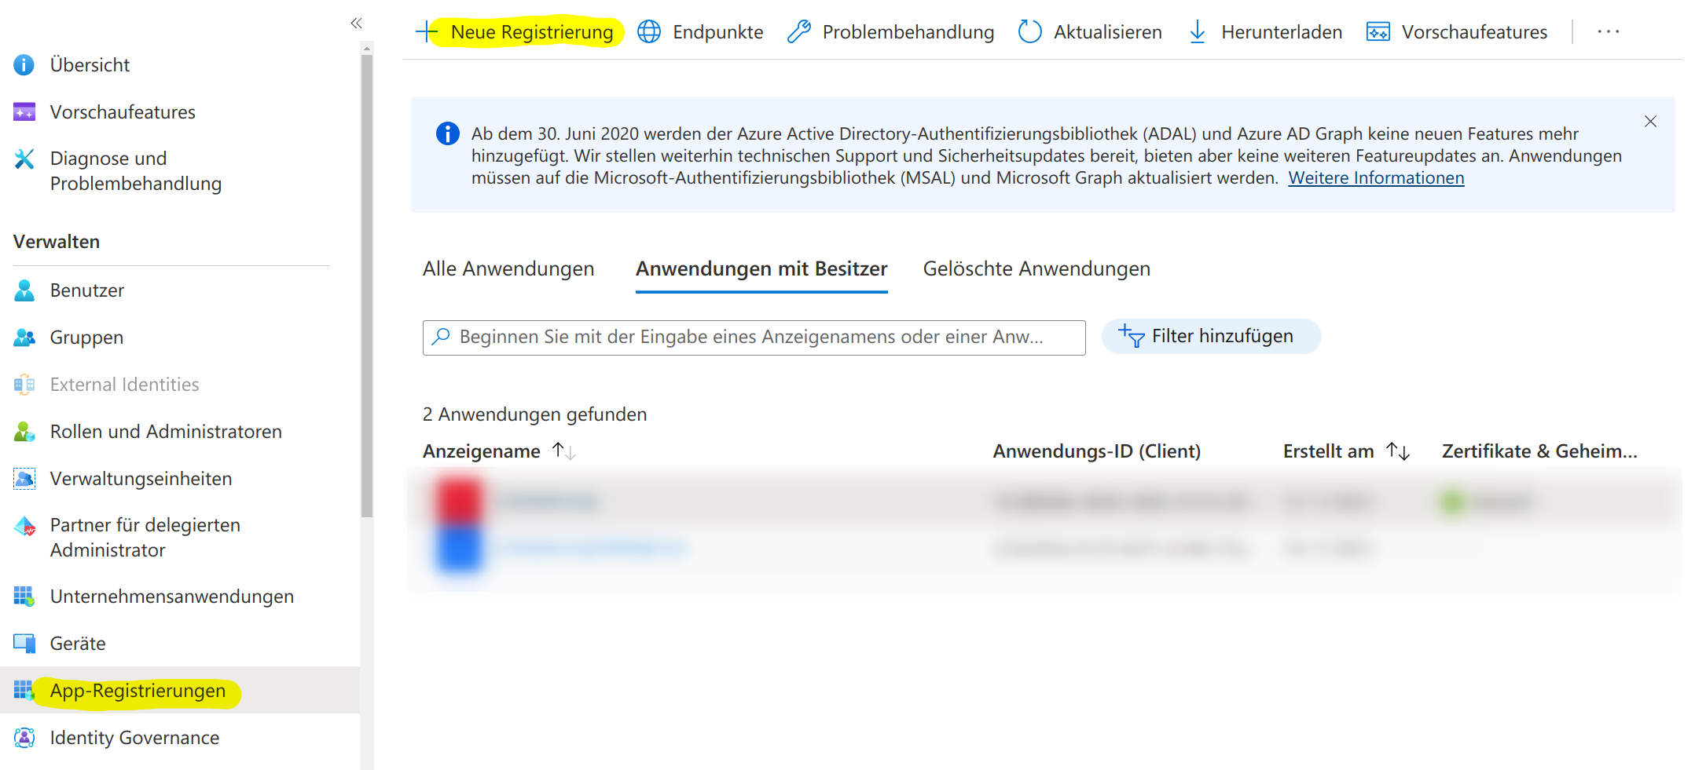
Task: Open the Geräte section
Action: point(78,643)
